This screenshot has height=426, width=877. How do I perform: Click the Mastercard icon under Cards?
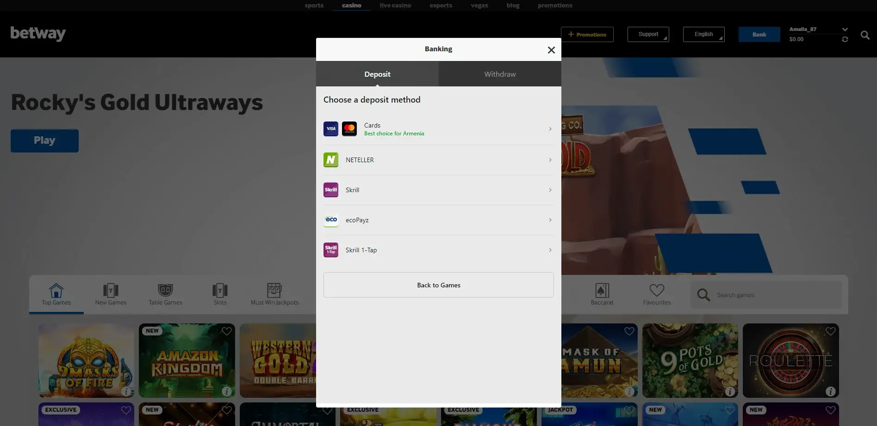tap(349, 129)
